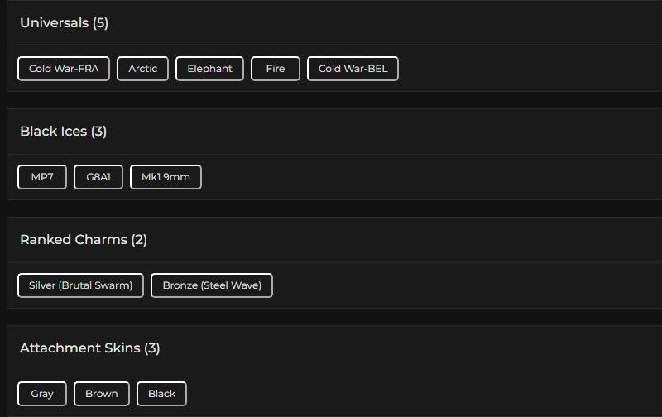Click the Ranked Charms section heading
The width and height of the screenshot is (662, 417).
73,240
